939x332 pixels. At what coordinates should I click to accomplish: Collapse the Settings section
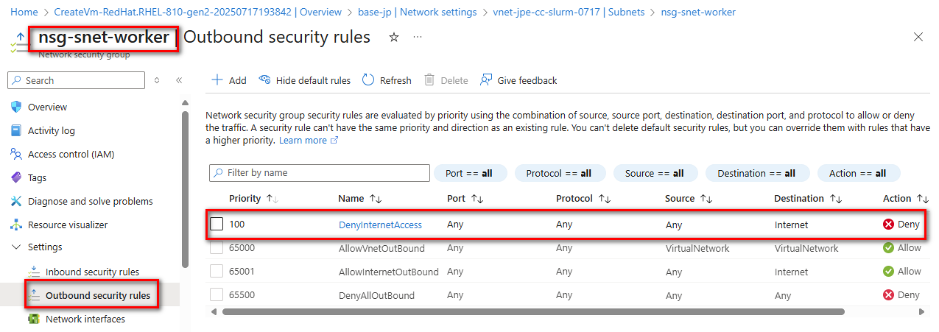pos(16,247)
